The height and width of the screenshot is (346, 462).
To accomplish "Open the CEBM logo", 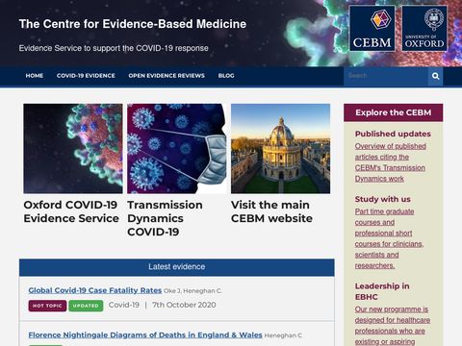I will pyautogui.click(x=372, y=29).
